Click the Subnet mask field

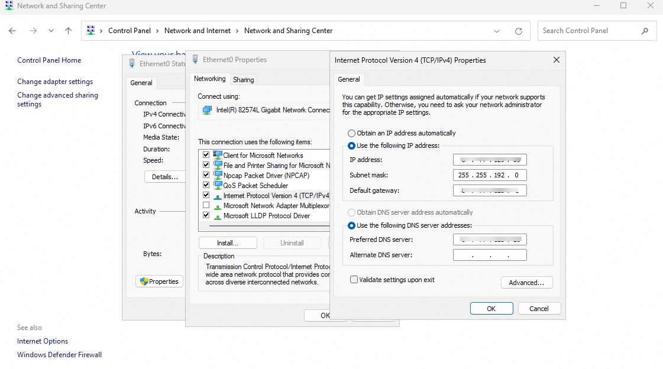pyautogui.click(x=490, y=175)
